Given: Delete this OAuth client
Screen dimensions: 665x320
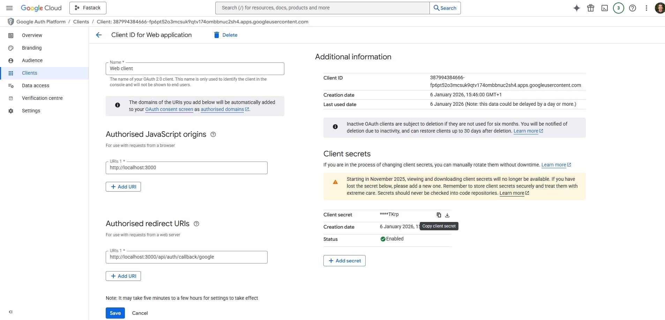Looking at the screenshot, I should (225, 35).
